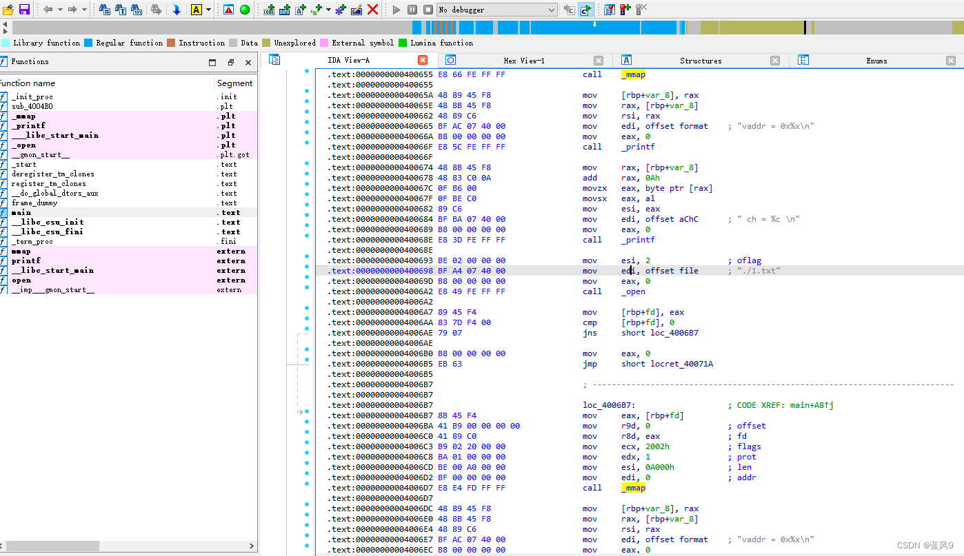Click the yellow 'A' highlight icon
964x556 pixels.
pos(197,10)
